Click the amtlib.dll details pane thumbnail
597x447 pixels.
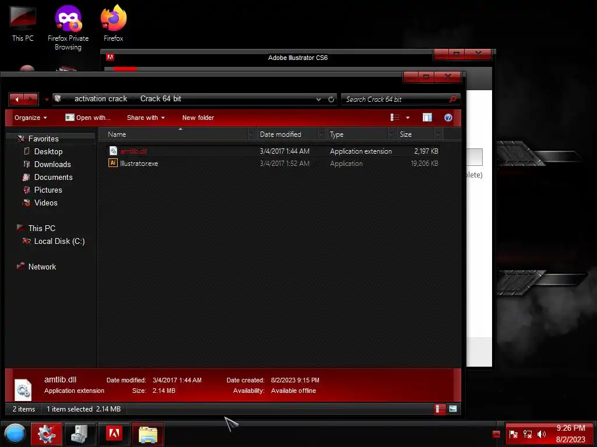point(23,389)
